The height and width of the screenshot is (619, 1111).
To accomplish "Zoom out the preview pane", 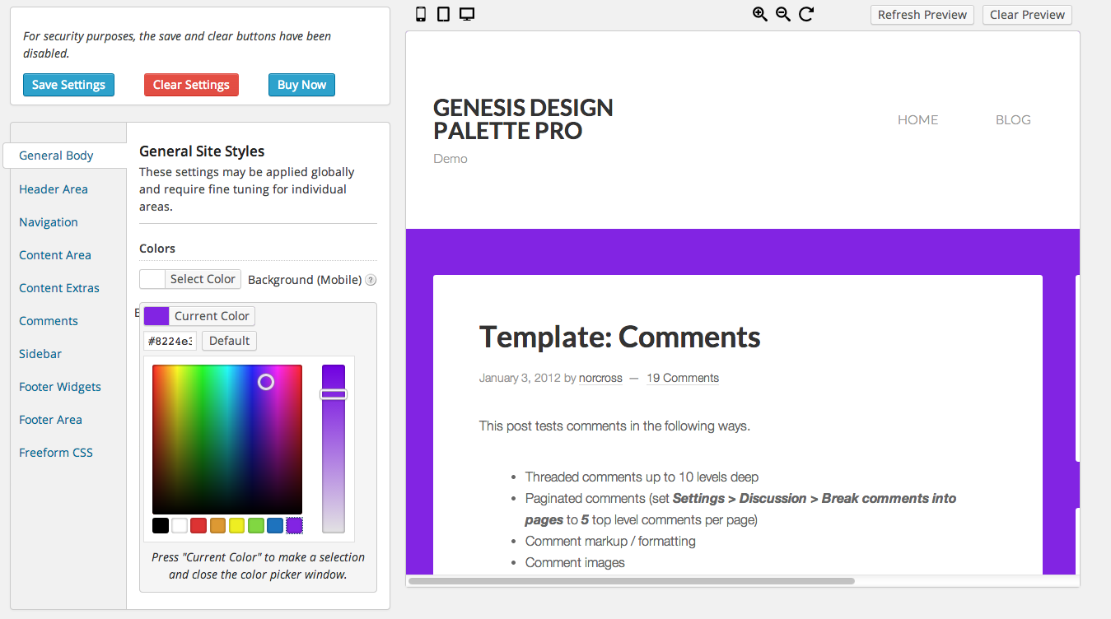I will coord(783,14).
